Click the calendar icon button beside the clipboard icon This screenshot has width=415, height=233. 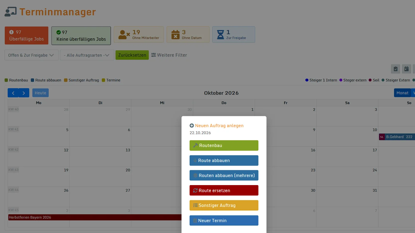406,69
